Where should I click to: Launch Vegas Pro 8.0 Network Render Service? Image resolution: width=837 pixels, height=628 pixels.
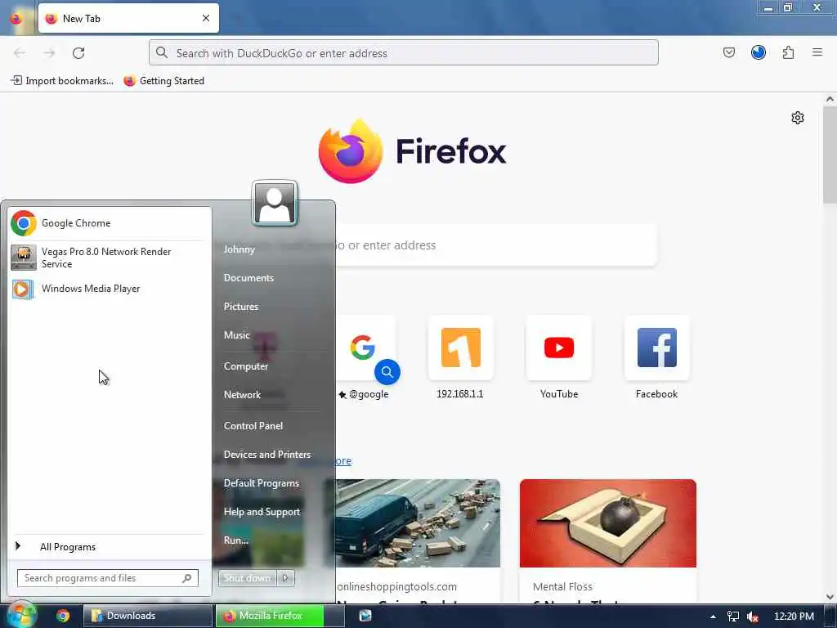coord(110,258)
